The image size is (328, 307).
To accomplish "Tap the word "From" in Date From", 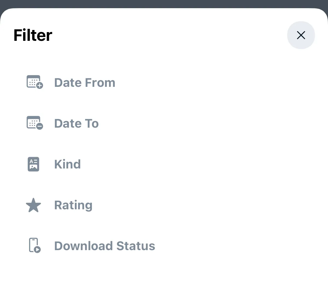I will pos(100,83).
